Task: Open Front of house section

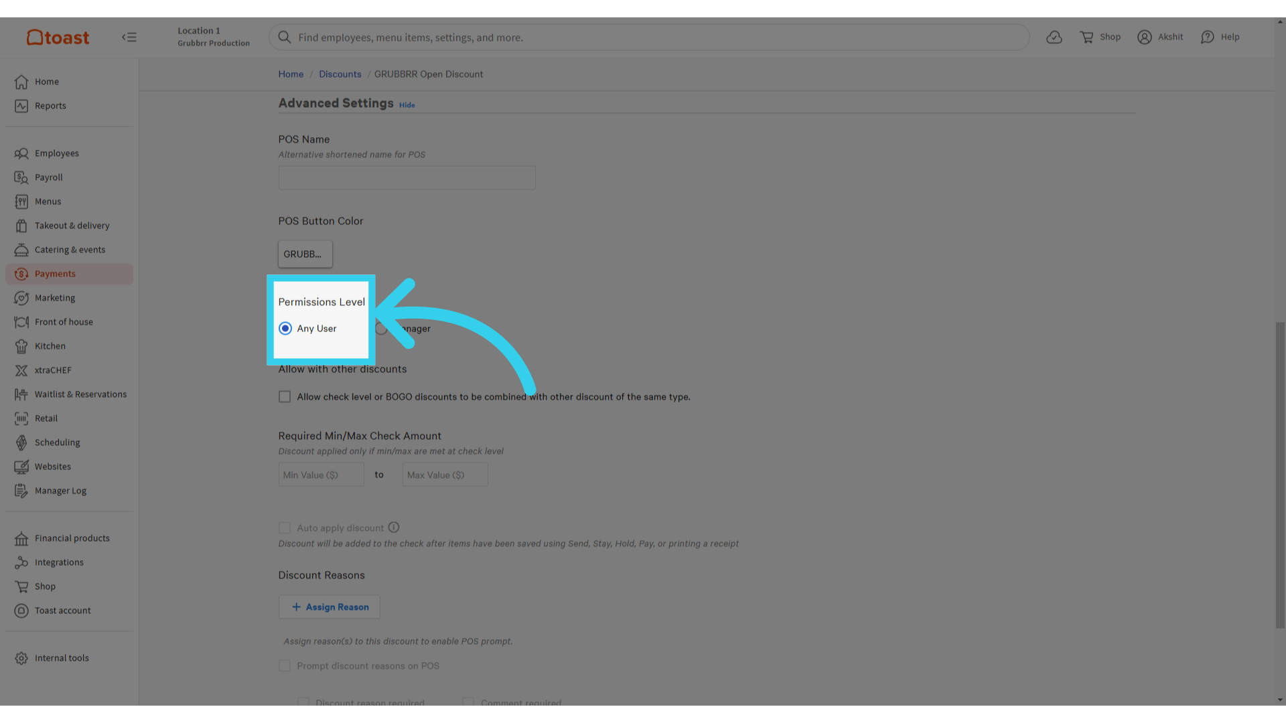Action: tap(69, 322)
